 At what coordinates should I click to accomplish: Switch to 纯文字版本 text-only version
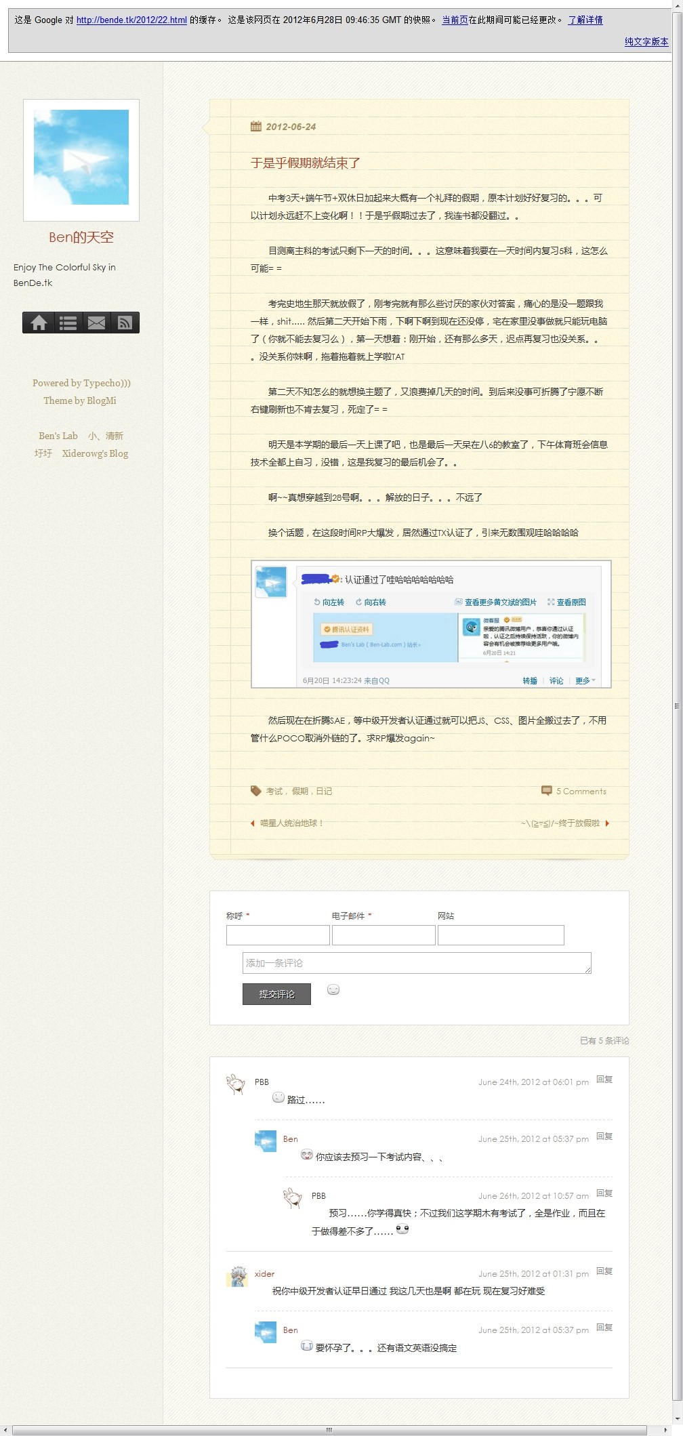tap(646, 41)
